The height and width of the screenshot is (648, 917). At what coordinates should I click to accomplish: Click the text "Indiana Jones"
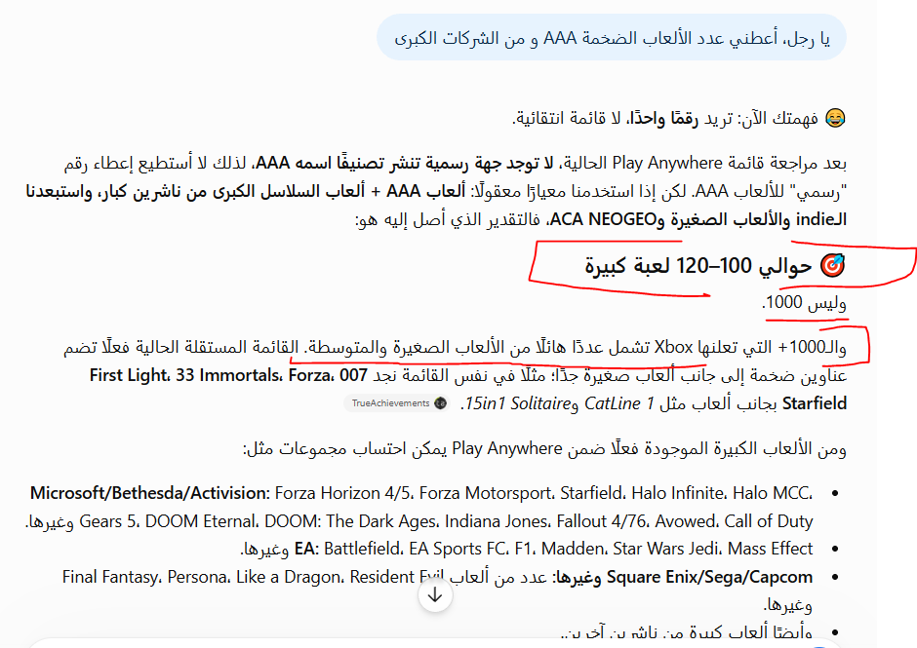[498, 521]
